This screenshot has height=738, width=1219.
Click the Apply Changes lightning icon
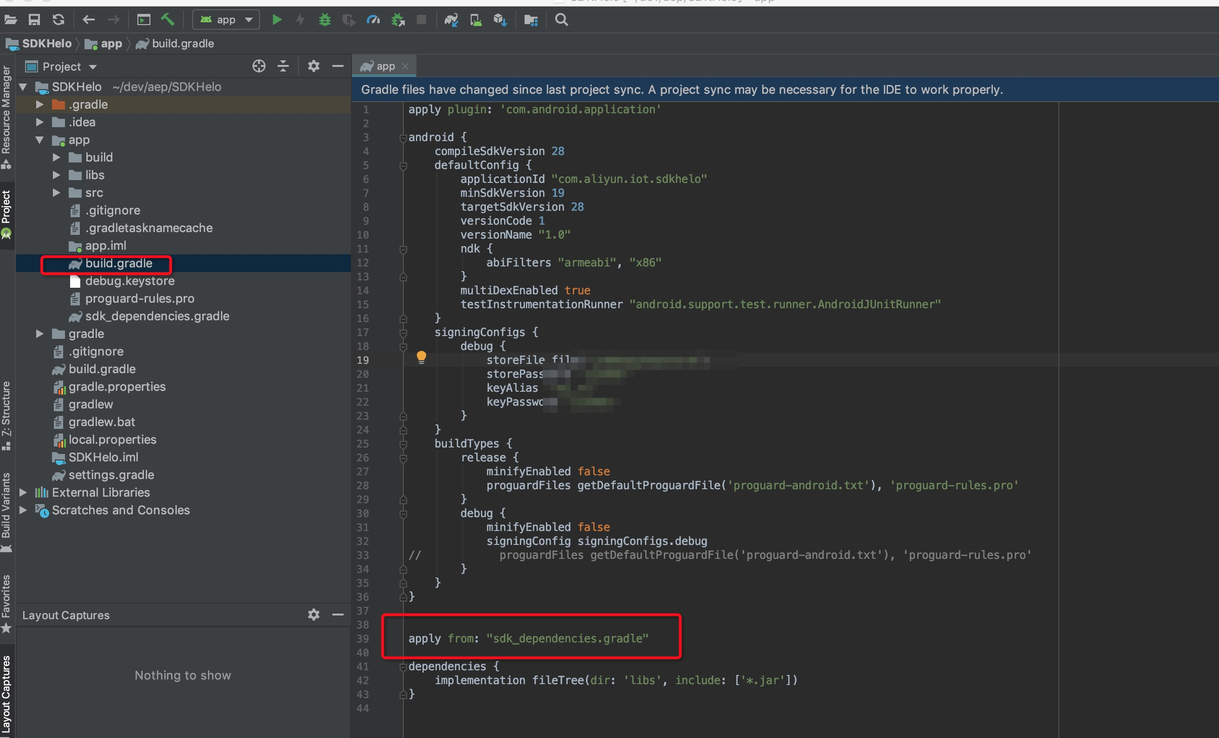pos(300,20)
